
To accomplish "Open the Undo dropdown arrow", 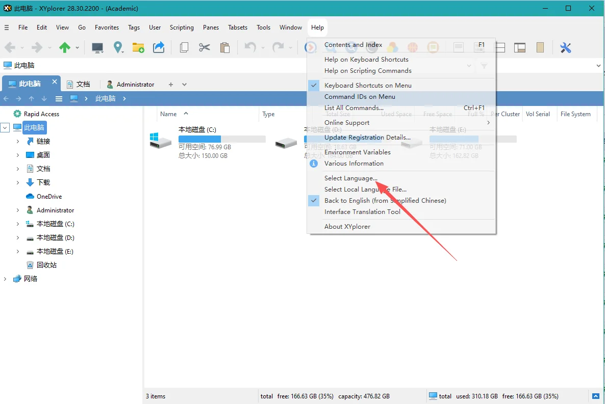I will pyautogui.click(x=263, y=48).
